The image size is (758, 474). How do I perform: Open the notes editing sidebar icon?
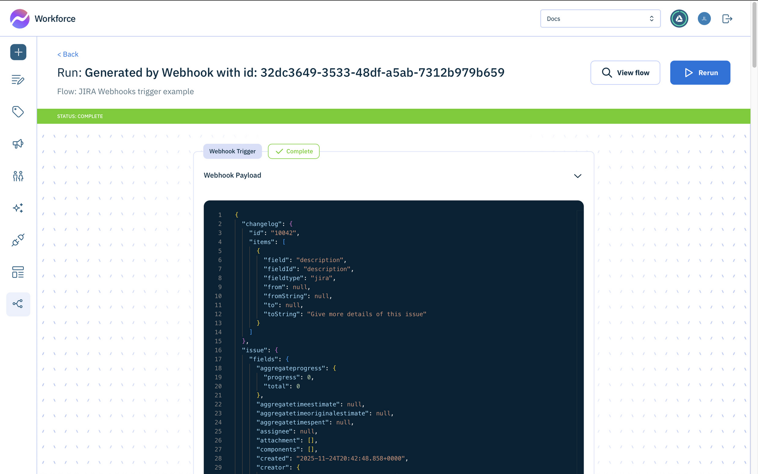[18, 80]
